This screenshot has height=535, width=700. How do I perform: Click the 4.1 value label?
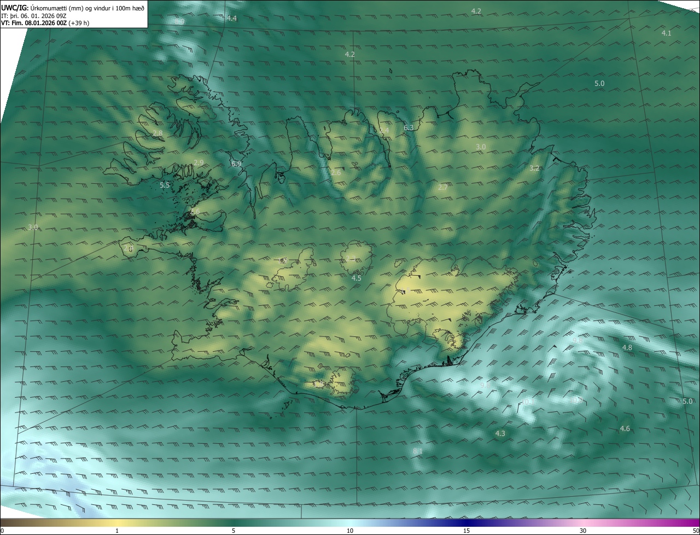tap(666, 33)
